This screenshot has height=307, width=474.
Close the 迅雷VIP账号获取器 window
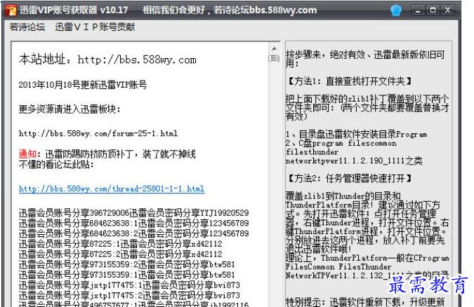(448, 11)
